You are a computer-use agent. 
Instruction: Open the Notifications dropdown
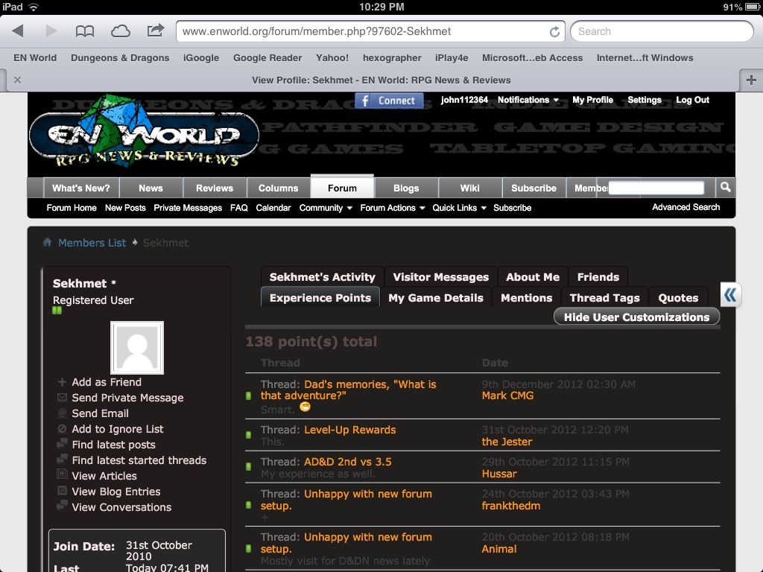[528, 100]
